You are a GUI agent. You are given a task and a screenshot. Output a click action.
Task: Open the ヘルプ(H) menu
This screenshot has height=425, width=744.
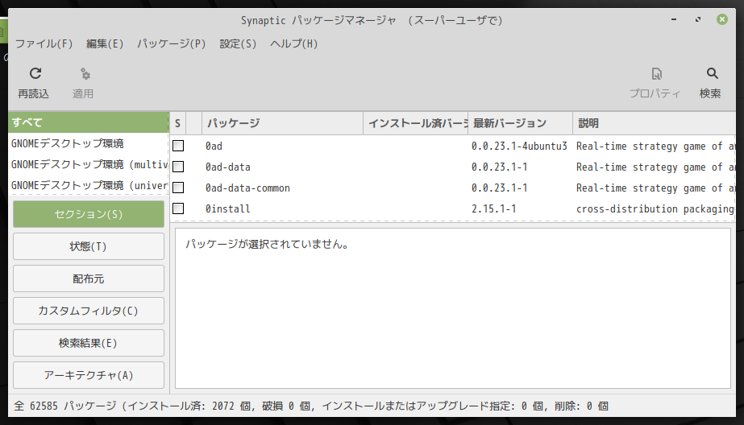[x=293, y=43]
